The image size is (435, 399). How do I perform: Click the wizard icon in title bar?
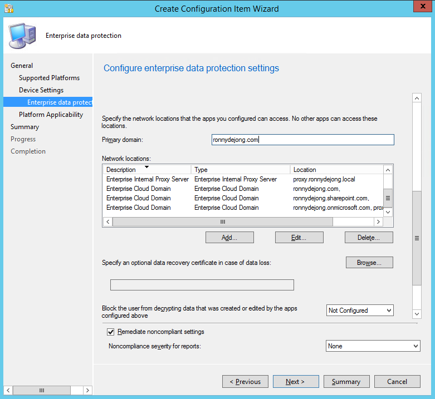pos(8,8)
